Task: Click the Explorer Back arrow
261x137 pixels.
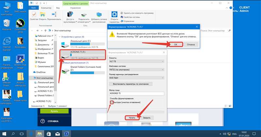Action: 32,30
